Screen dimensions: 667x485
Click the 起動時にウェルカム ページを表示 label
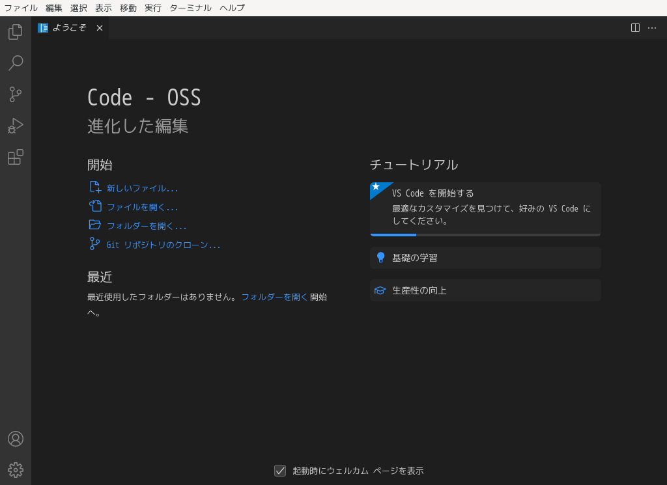(x=358, y=471)
